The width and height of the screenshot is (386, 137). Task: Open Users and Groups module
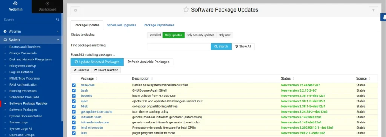tap(22, 135)
